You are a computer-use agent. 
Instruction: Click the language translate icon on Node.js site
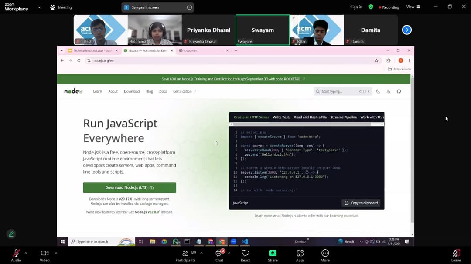pyautogui.click(x=389, y=91)
